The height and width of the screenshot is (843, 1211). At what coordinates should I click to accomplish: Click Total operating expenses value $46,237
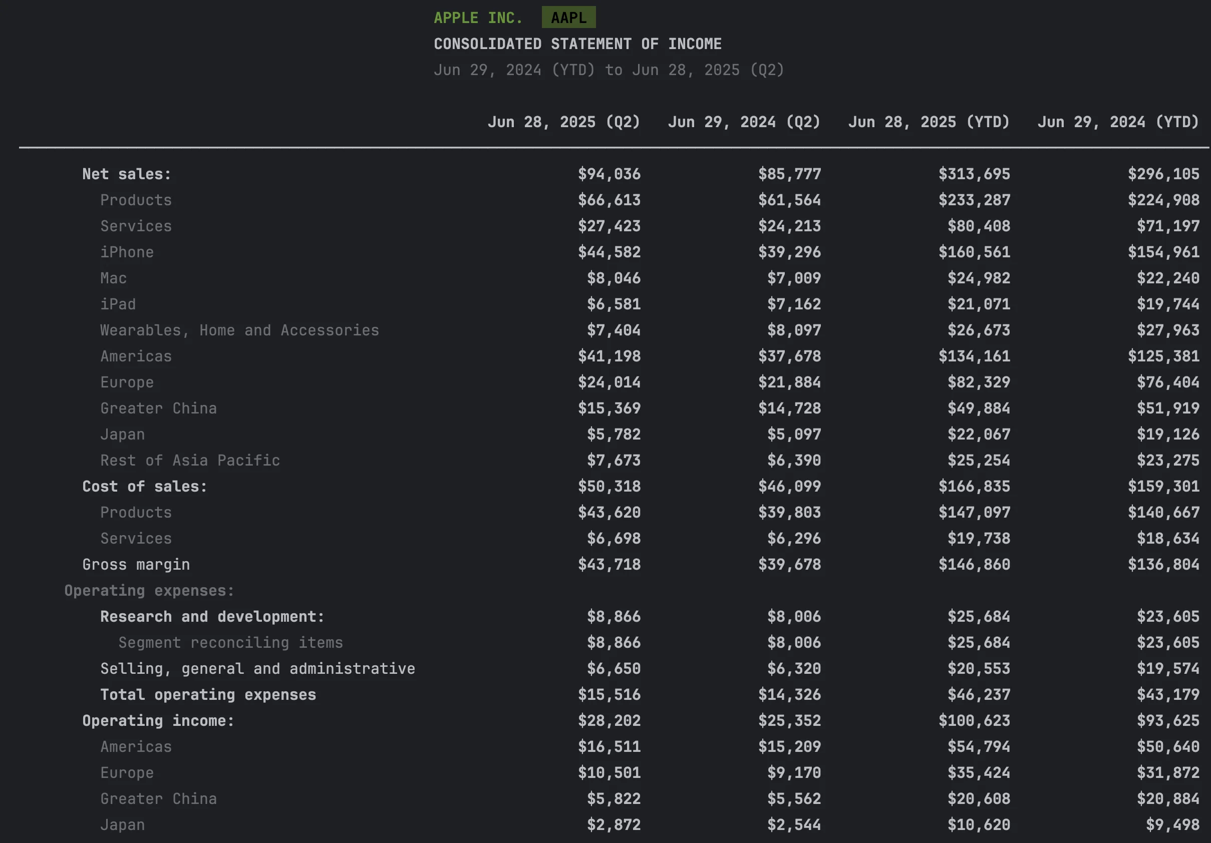click(x=979, y=695)
